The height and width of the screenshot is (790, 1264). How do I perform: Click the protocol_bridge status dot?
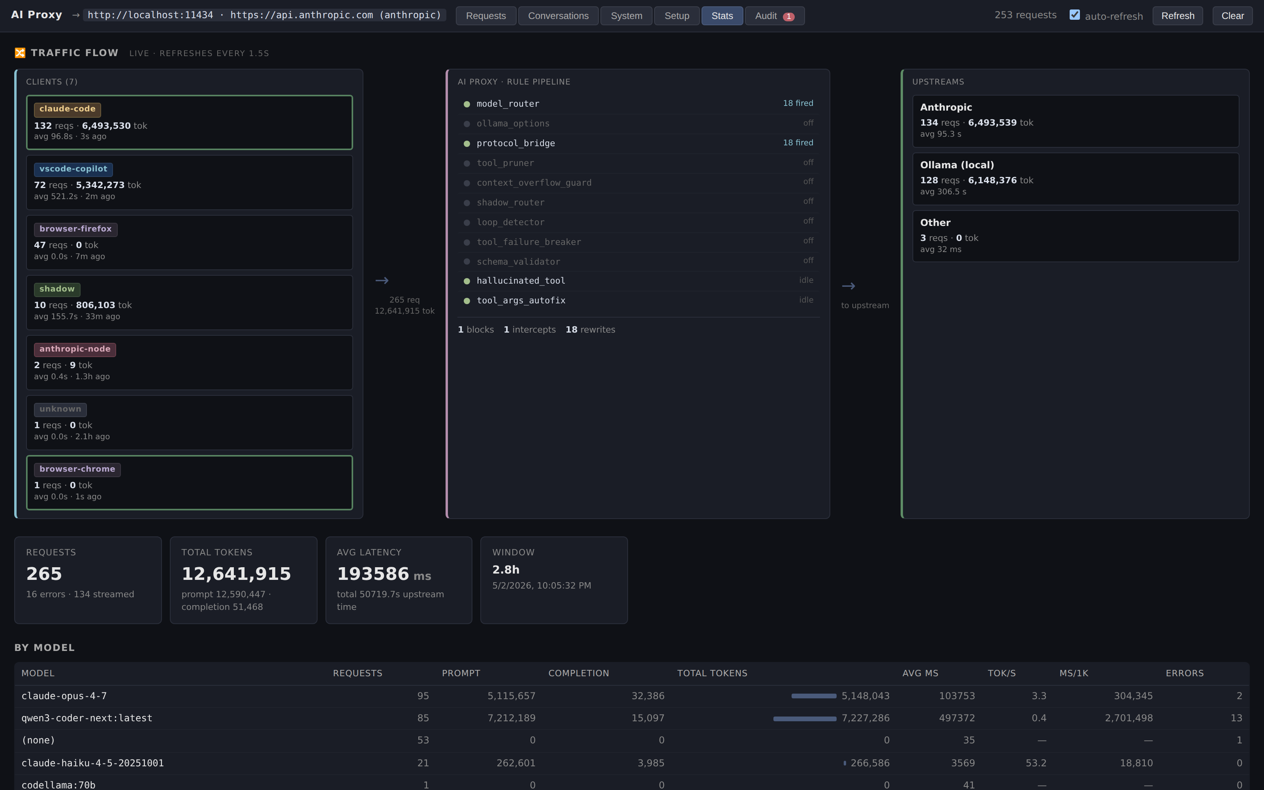point(467,144)
